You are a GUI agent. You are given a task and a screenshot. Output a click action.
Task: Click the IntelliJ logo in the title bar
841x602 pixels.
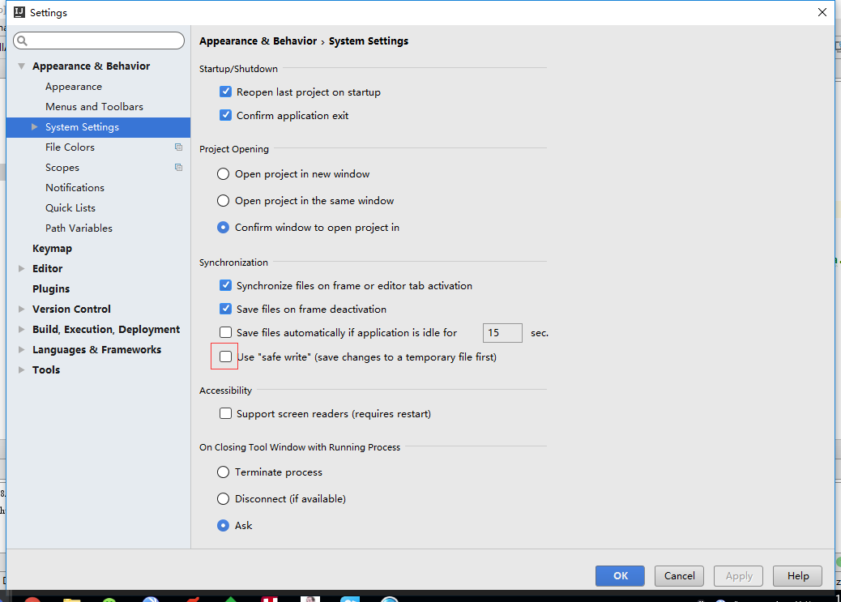19,12
